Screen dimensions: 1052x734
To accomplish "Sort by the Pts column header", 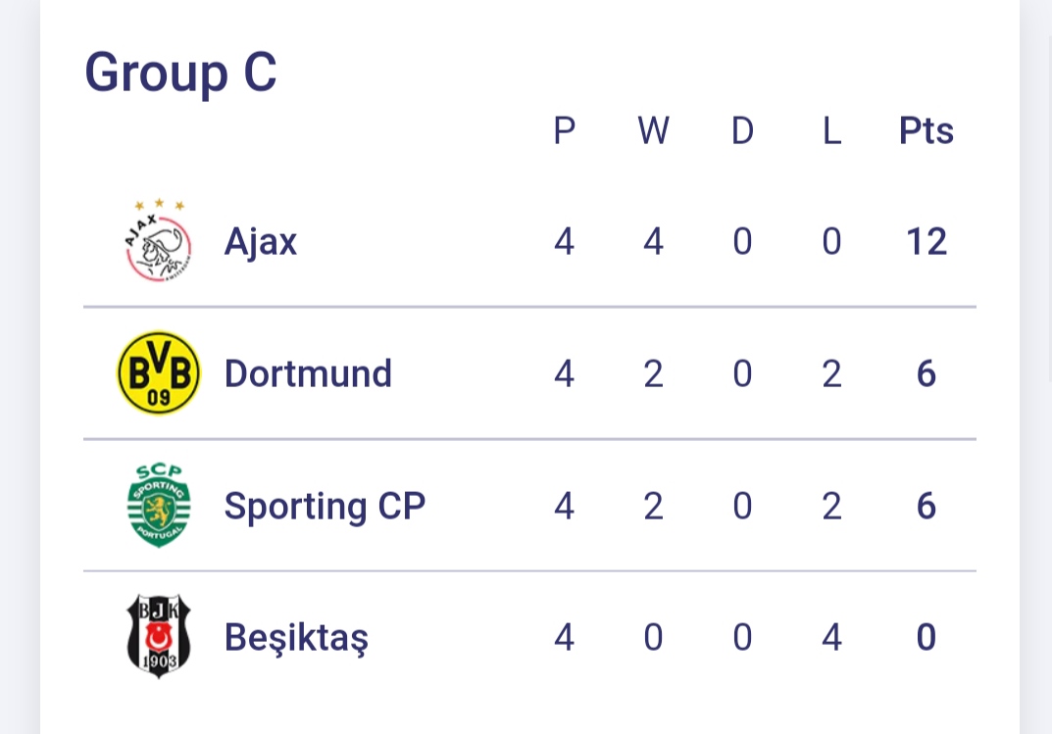I will pyautogui.click(x=926, y=130).
